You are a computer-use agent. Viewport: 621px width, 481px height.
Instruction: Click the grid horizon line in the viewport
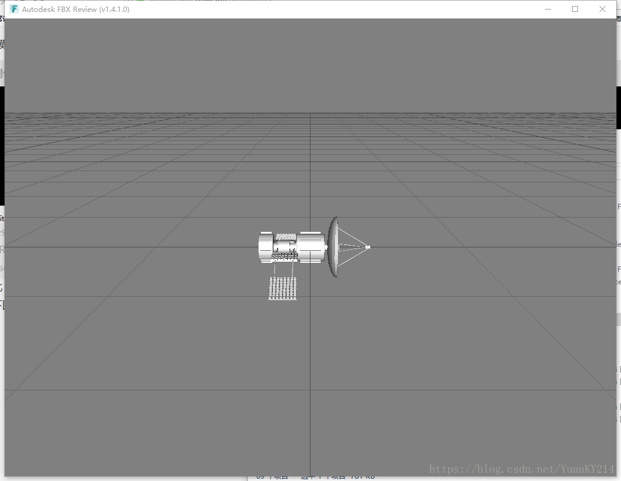pyautogui.click(x=179, y=113)
